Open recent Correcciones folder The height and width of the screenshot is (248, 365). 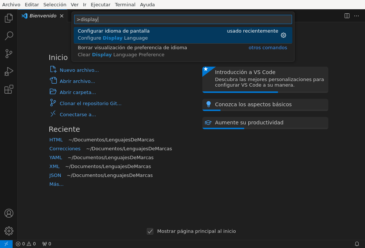[x=65, y=149]
